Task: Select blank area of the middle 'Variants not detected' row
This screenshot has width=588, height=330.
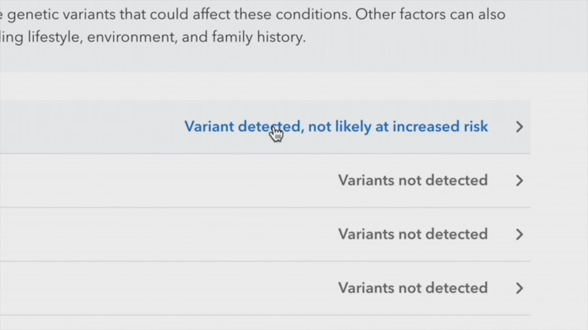Action: coord(165,235)
